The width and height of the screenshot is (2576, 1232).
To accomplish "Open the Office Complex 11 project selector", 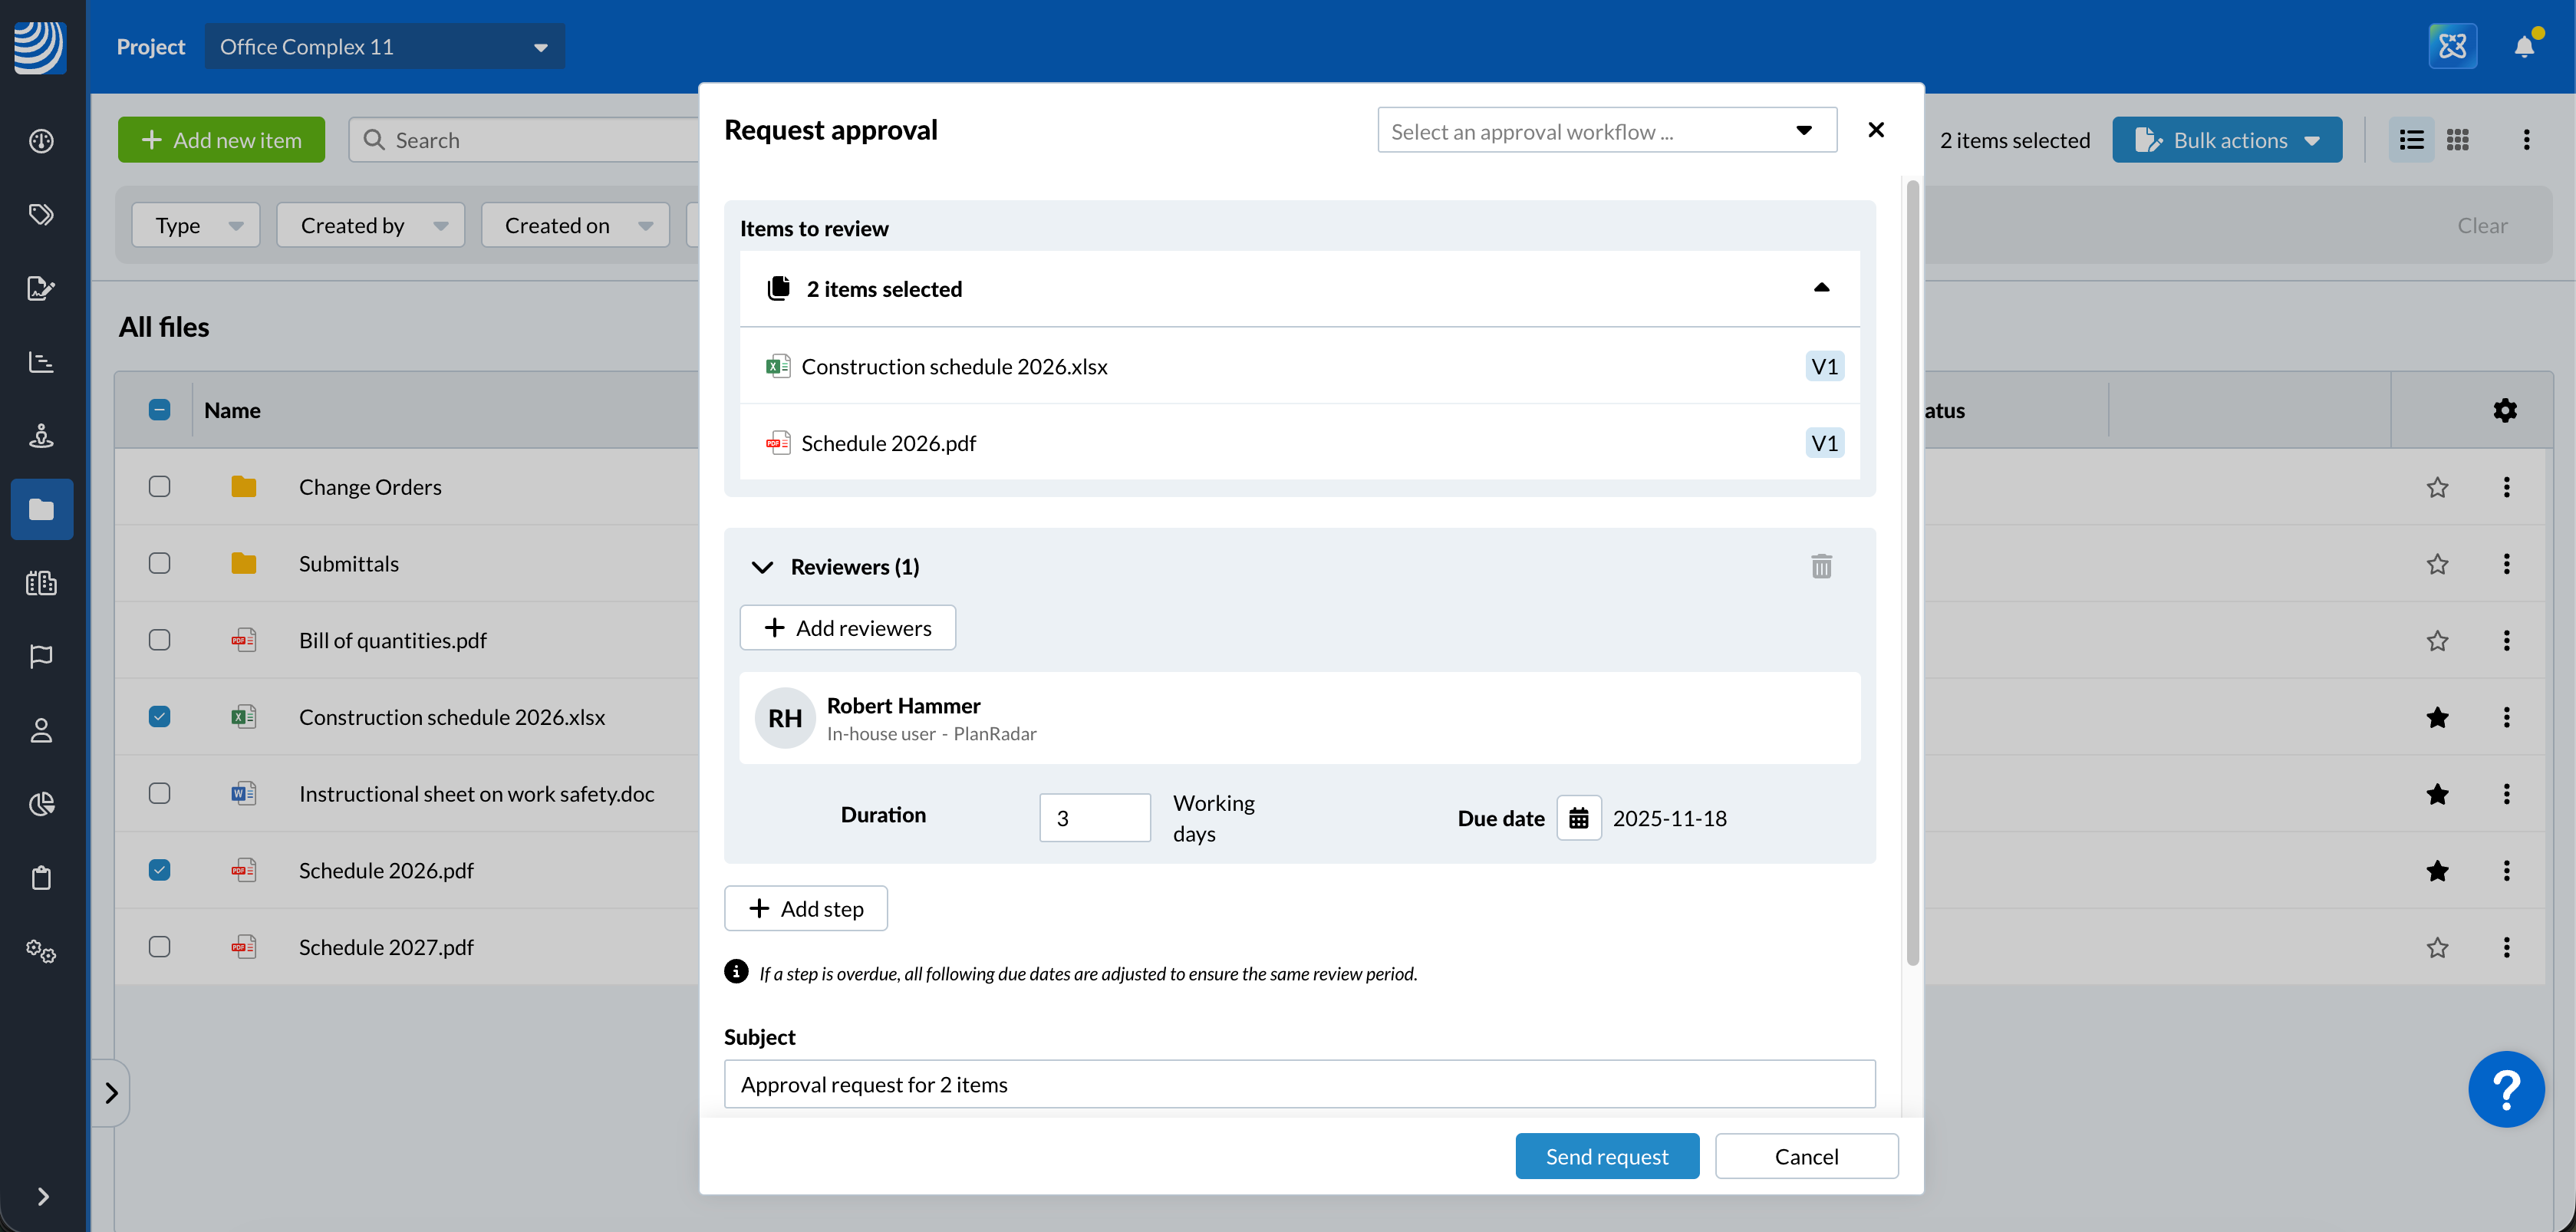I will pyautogui.click(x=384, y=47).
